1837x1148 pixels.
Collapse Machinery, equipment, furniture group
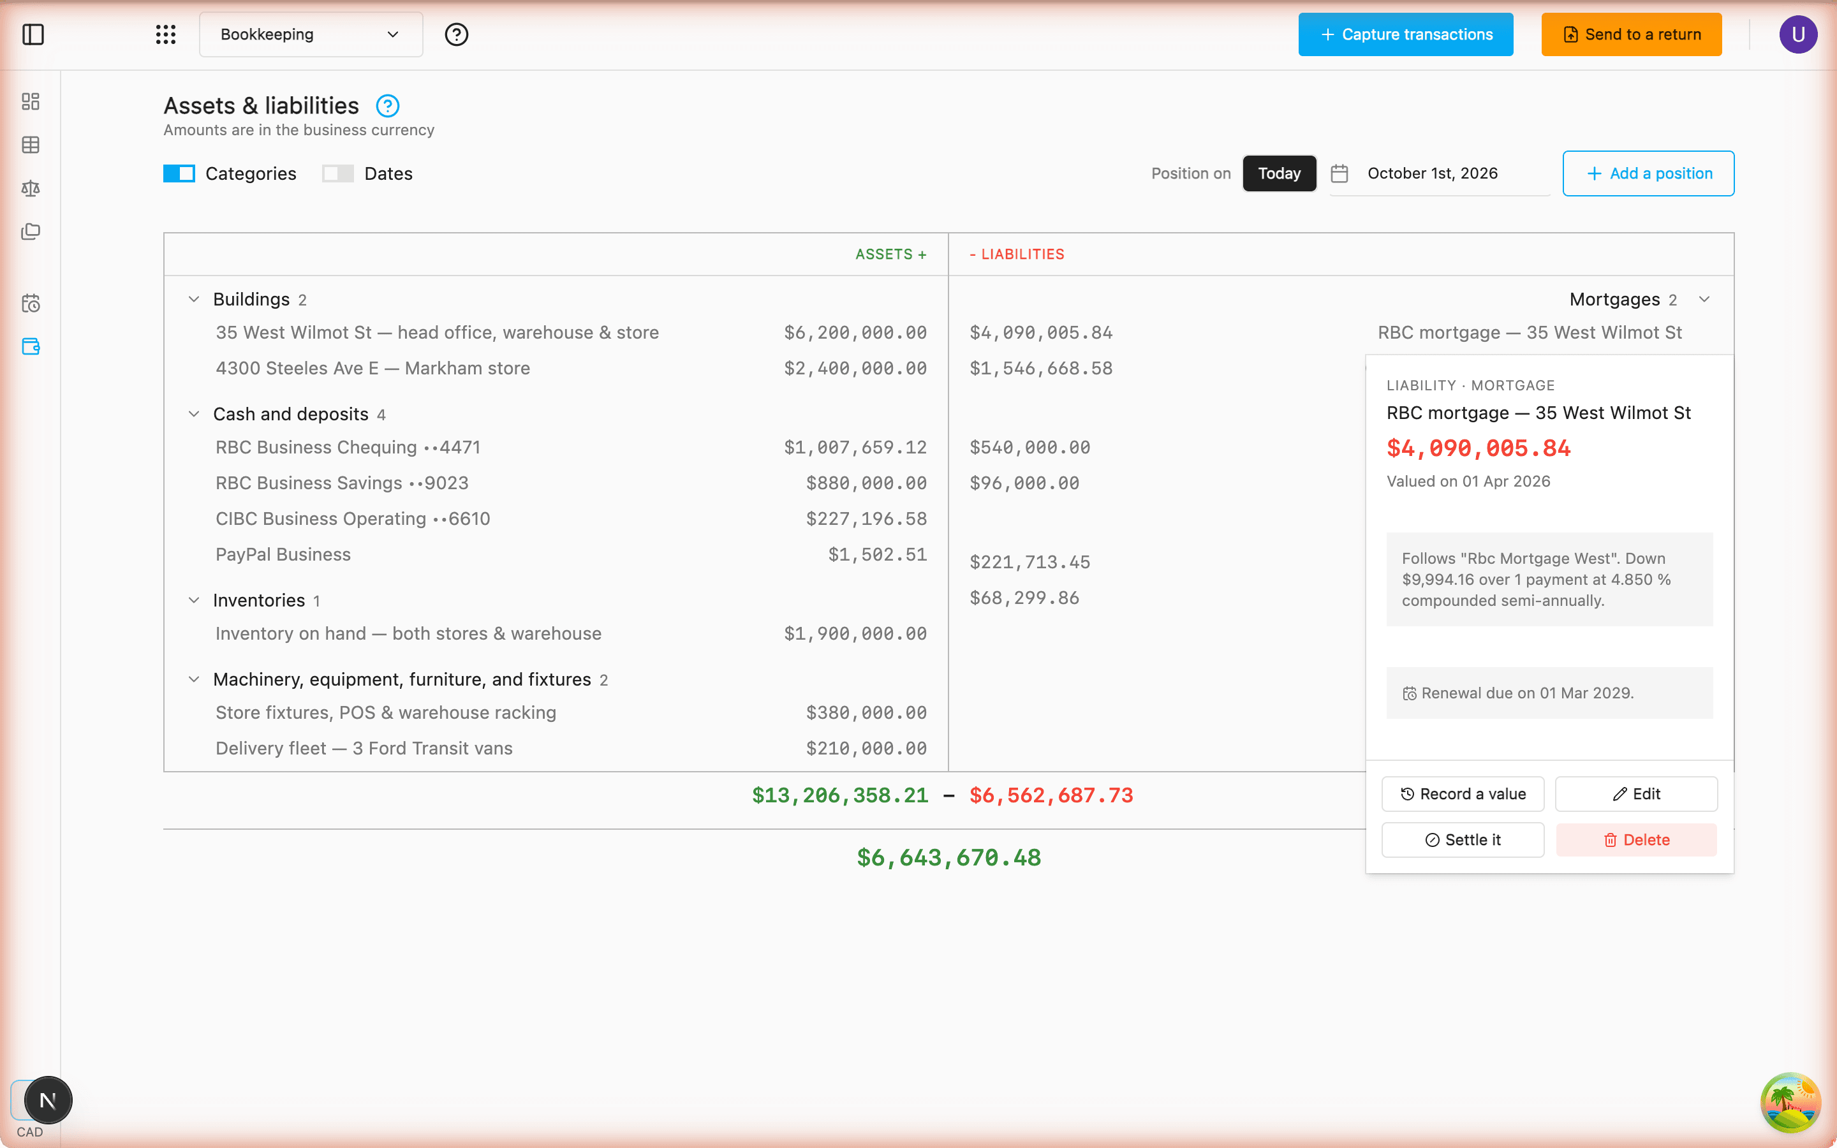click(x=193, y=679)
